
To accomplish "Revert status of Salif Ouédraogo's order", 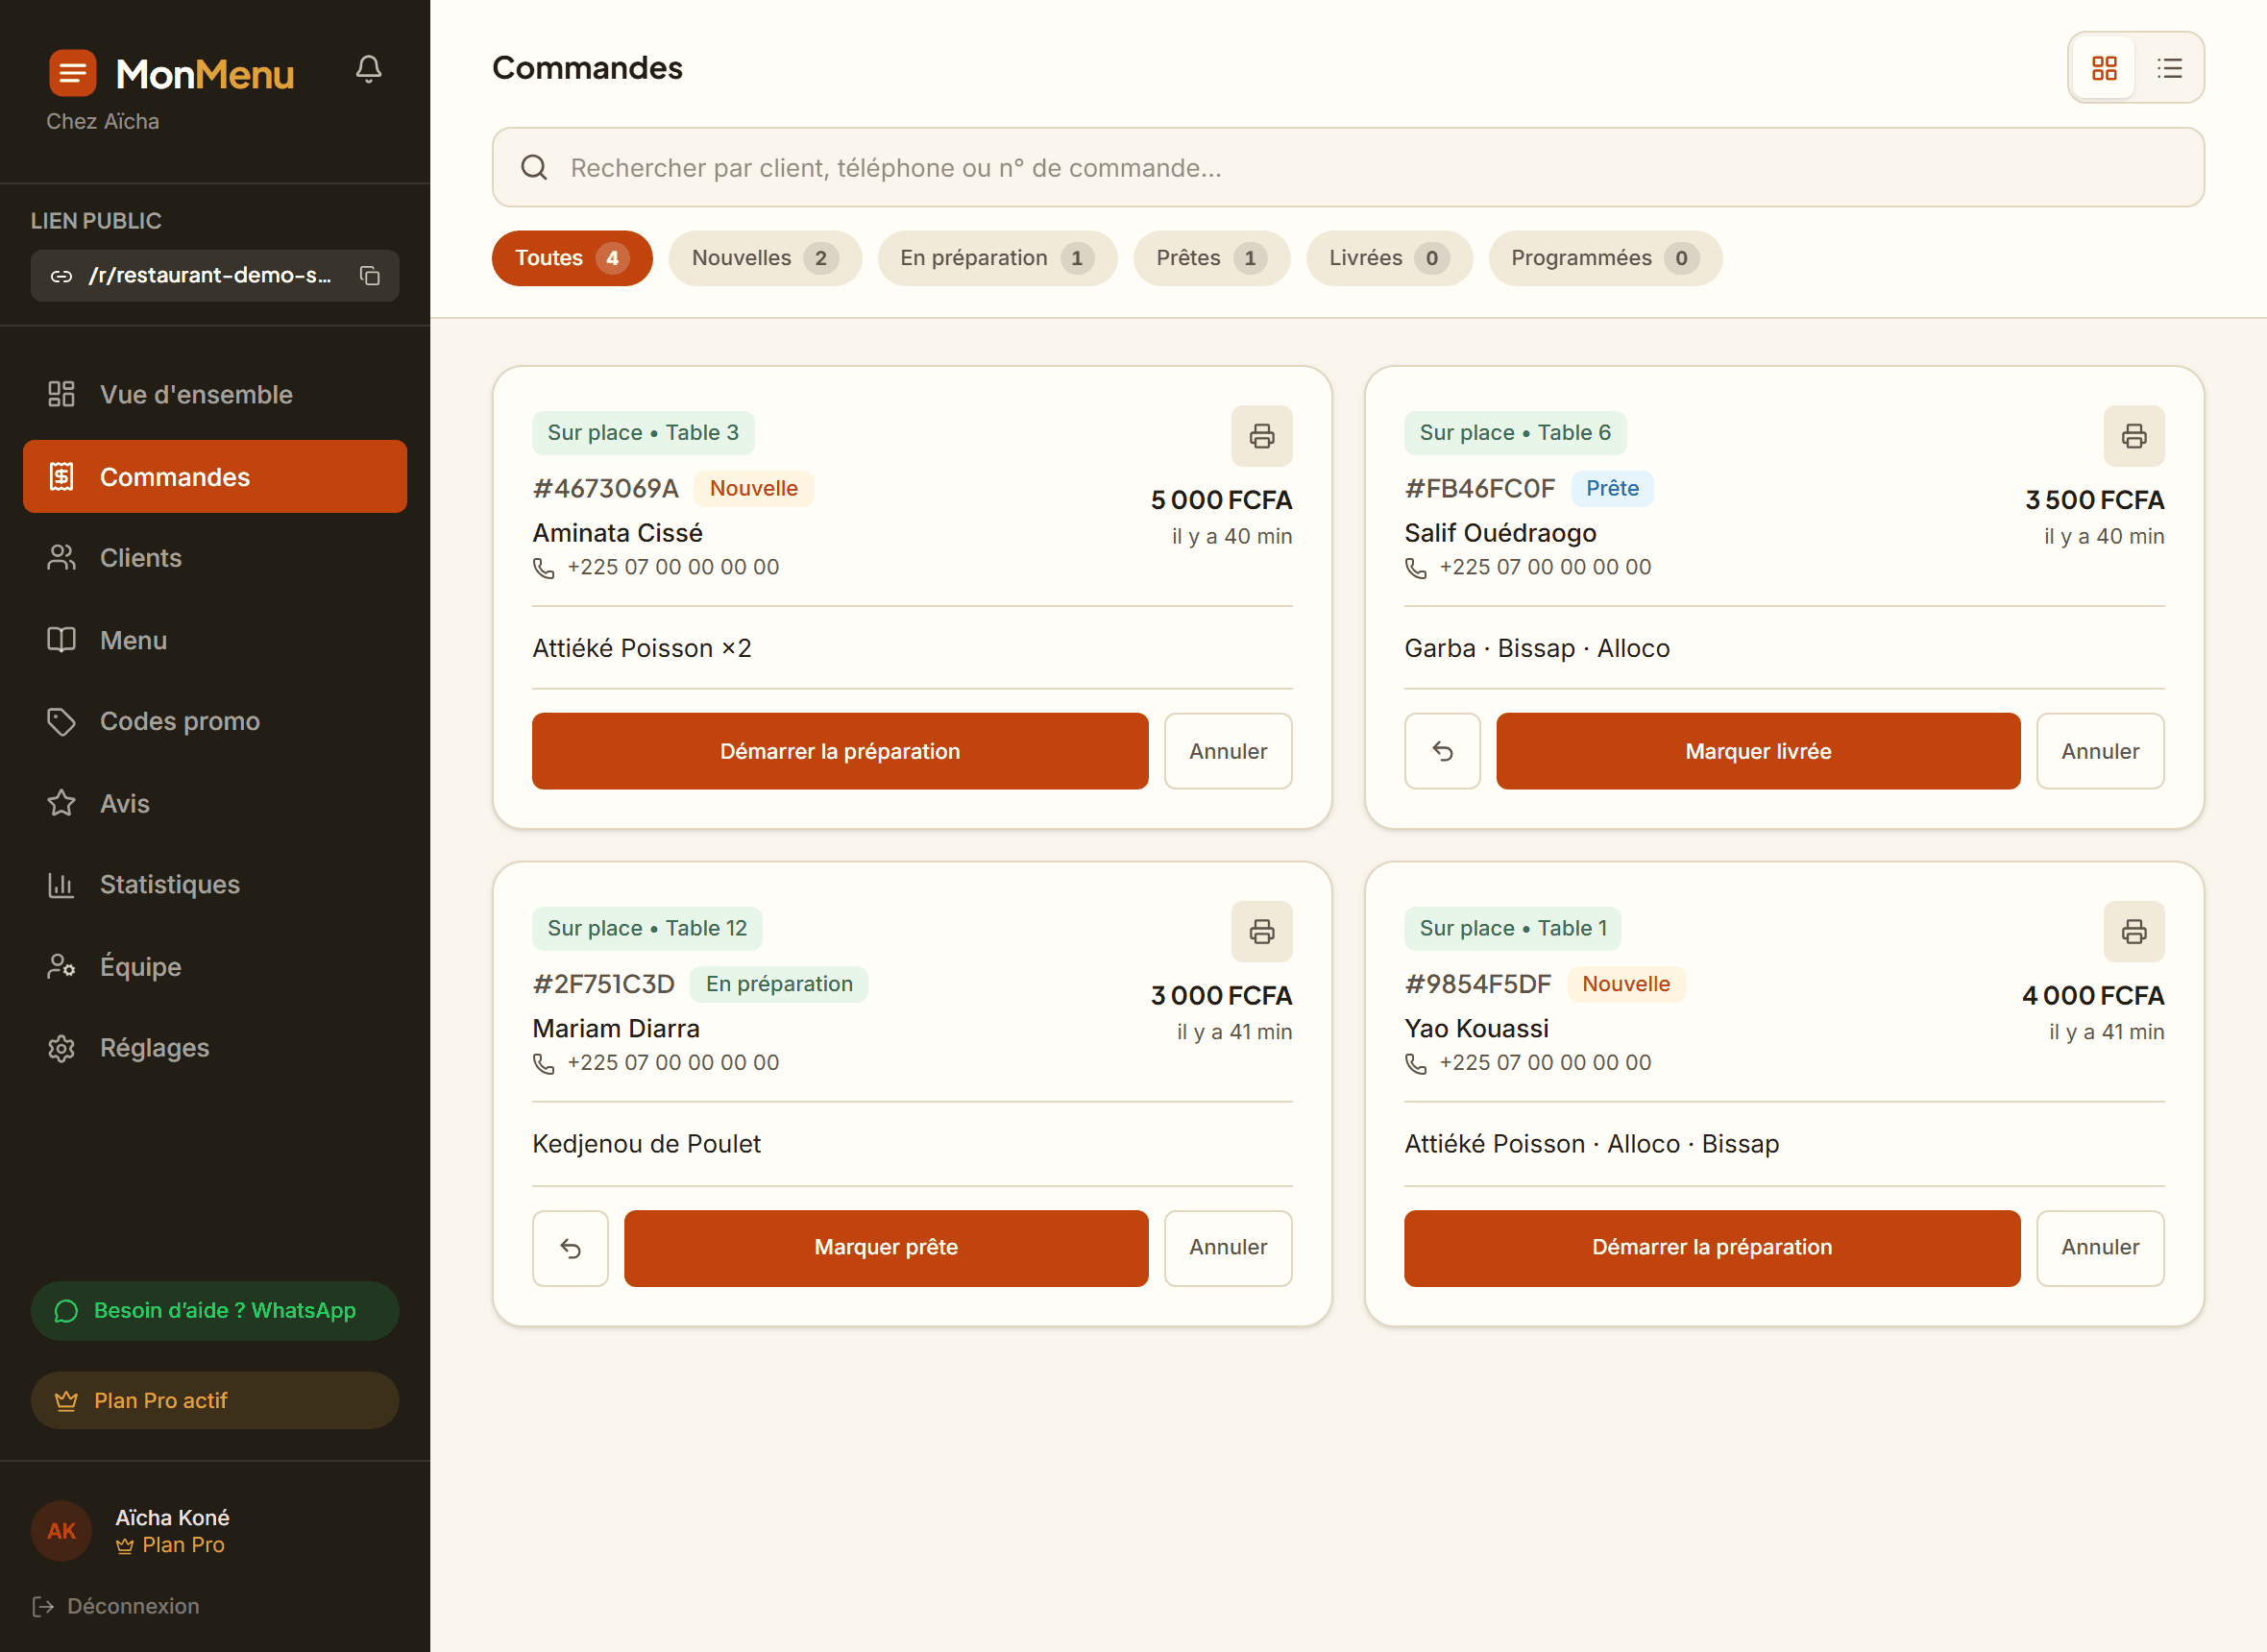I will click(1442, 751).
